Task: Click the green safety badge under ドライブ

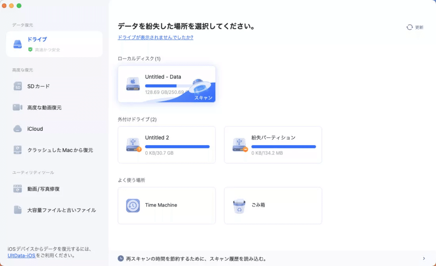Action: pyautogui.click(x=30, y=50)
